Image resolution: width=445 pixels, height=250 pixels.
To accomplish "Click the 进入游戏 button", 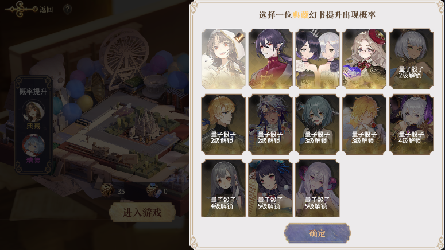I will coord(142,212).
